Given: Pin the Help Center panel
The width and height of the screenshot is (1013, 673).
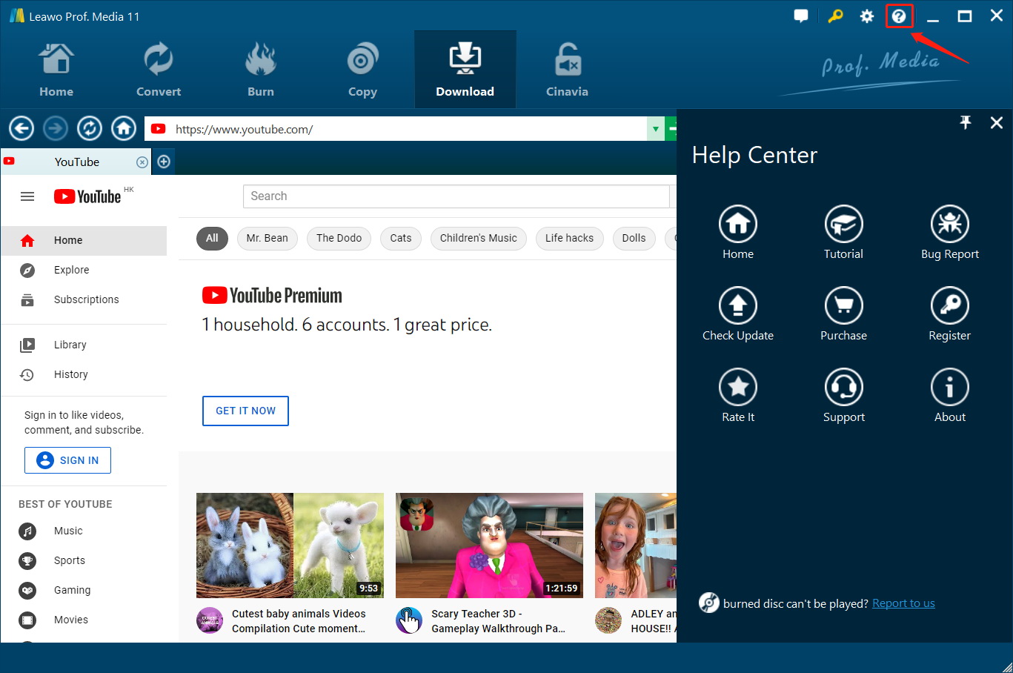Looking at the screenshot, I should [x=965, y=123].
